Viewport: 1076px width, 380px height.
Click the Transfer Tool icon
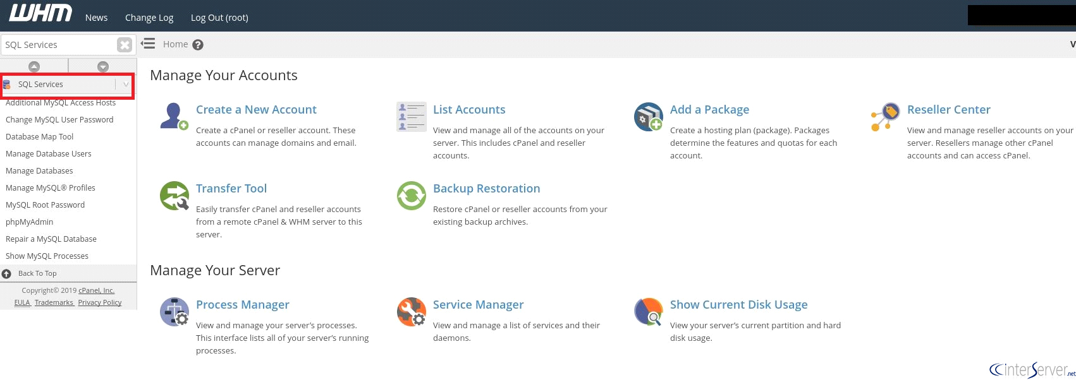[x=174, y=196]
